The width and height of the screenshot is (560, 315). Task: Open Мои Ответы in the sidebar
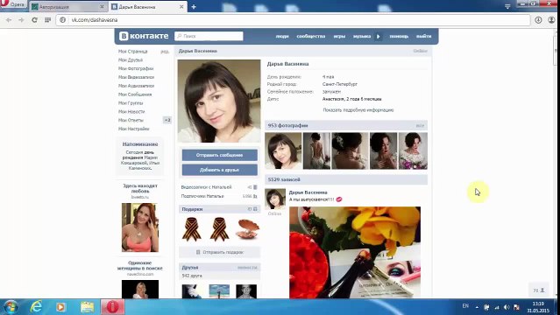point(131,120)
